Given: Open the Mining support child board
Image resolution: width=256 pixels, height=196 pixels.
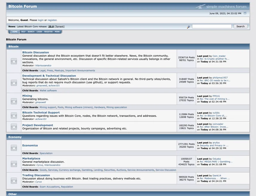Looking at the screenshot, I should coord(48,107).
